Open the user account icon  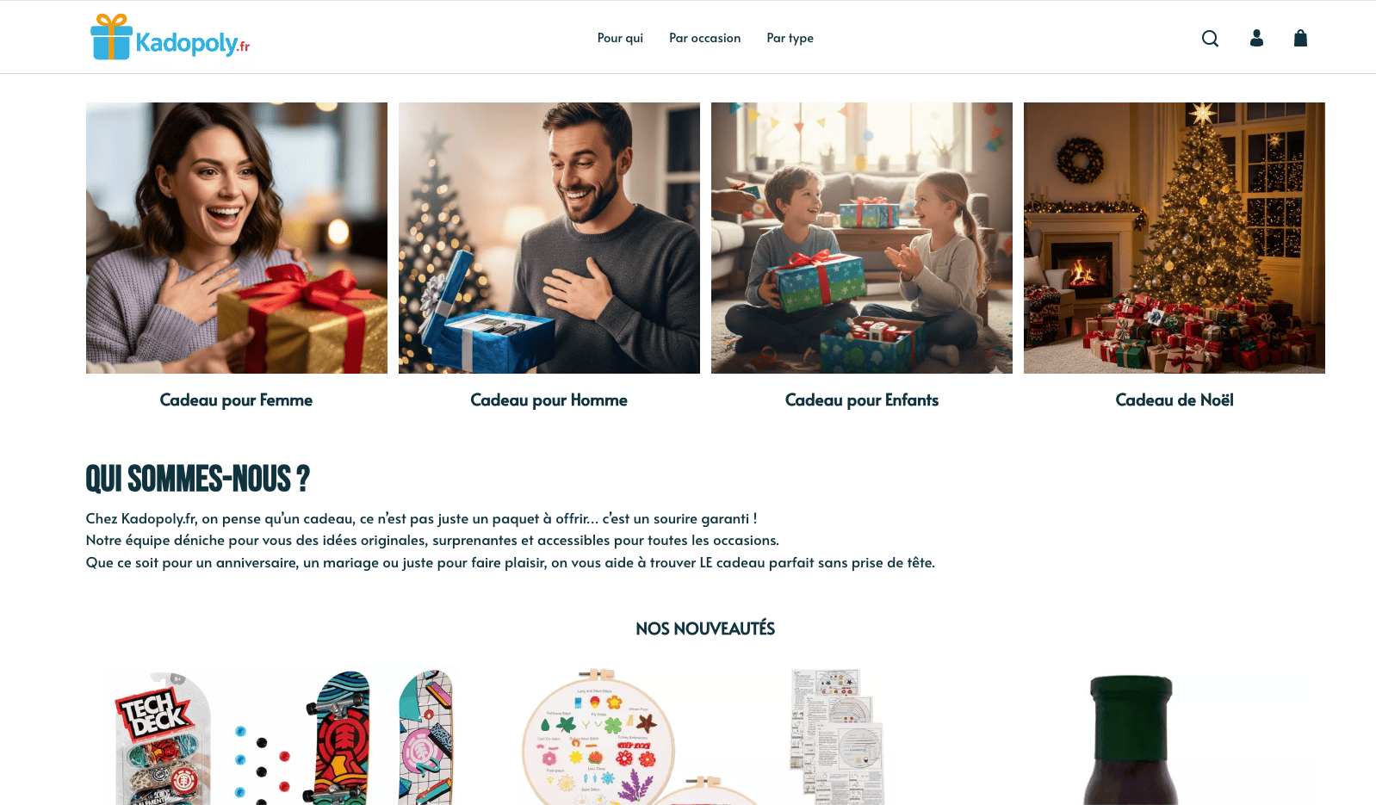coord(1256,38)
